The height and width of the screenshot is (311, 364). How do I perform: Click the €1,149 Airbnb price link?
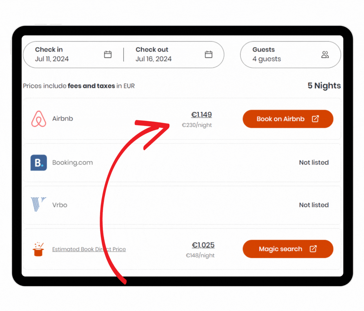coord(201,115)
